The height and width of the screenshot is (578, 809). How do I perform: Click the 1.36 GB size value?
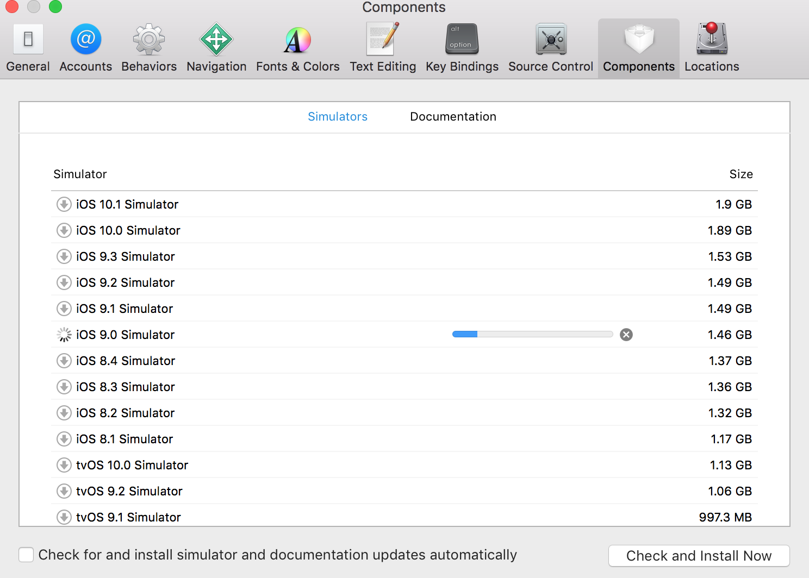pos(730,387)
